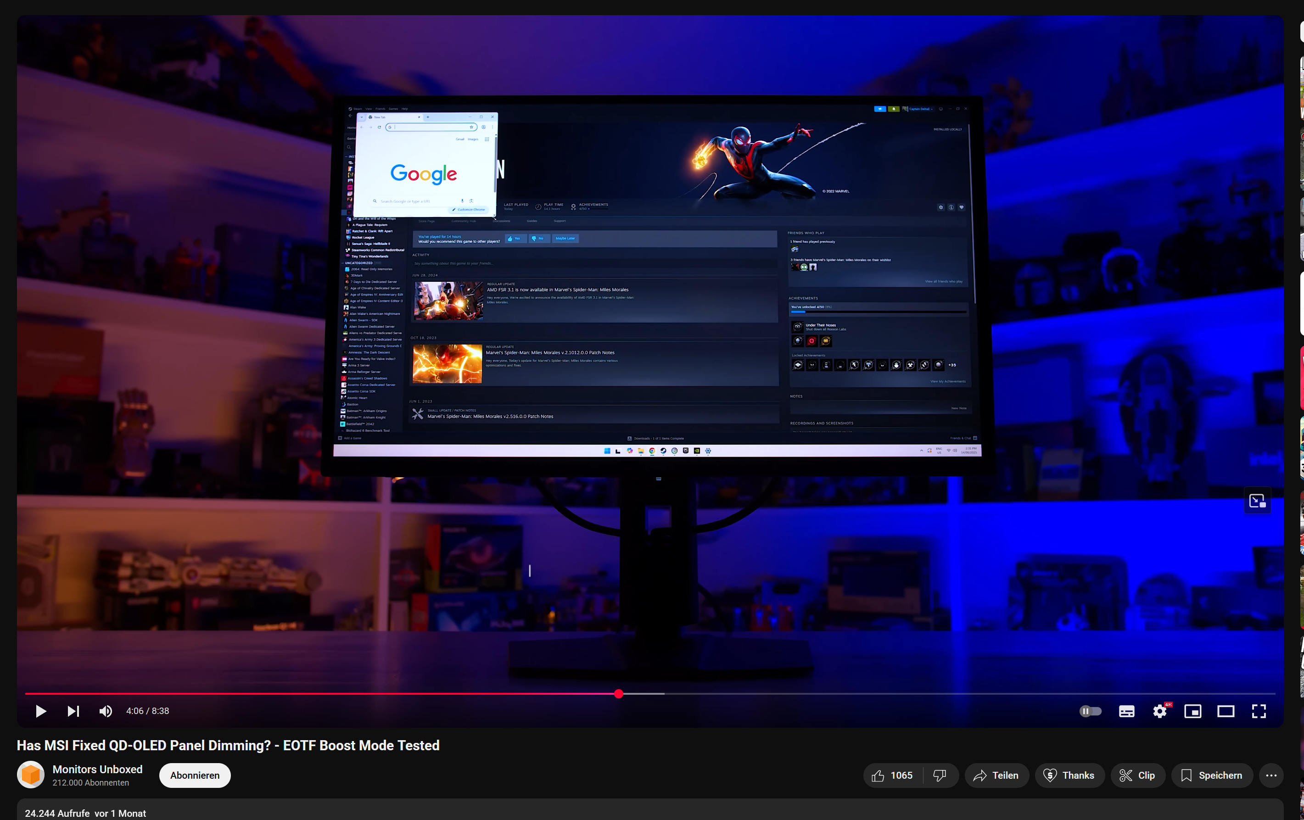Toggle the autoplay switch

[1090, 711]
